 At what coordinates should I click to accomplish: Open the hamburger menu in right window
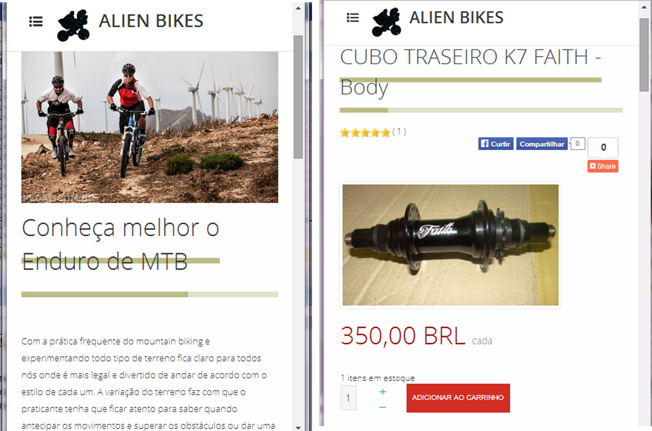(353, 18)
